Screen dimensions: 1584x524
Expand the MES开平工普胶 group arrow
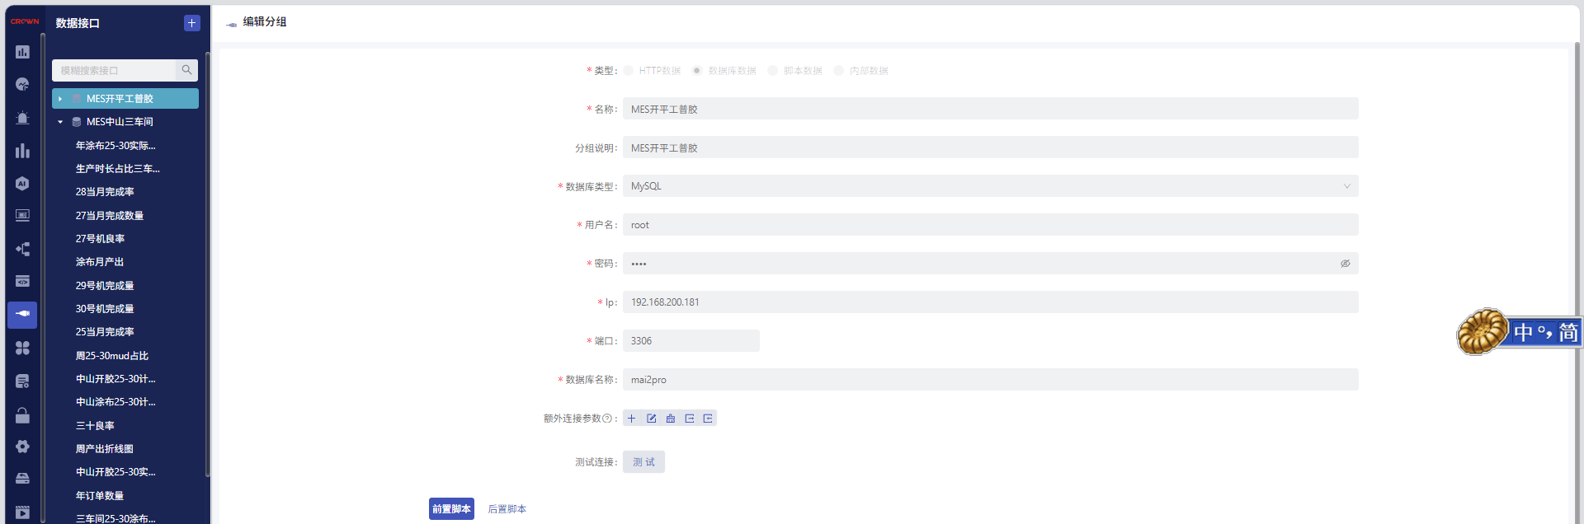tap(60, 99)
